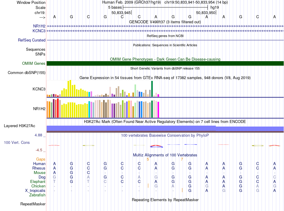Click the dark green OMIM Genes bar
The width and height of the screenshot is (284, 211).
pos(165,63)
